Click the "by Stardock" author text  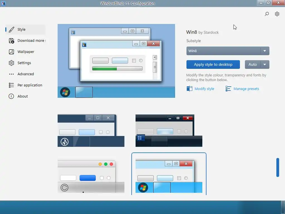point(208,33)
